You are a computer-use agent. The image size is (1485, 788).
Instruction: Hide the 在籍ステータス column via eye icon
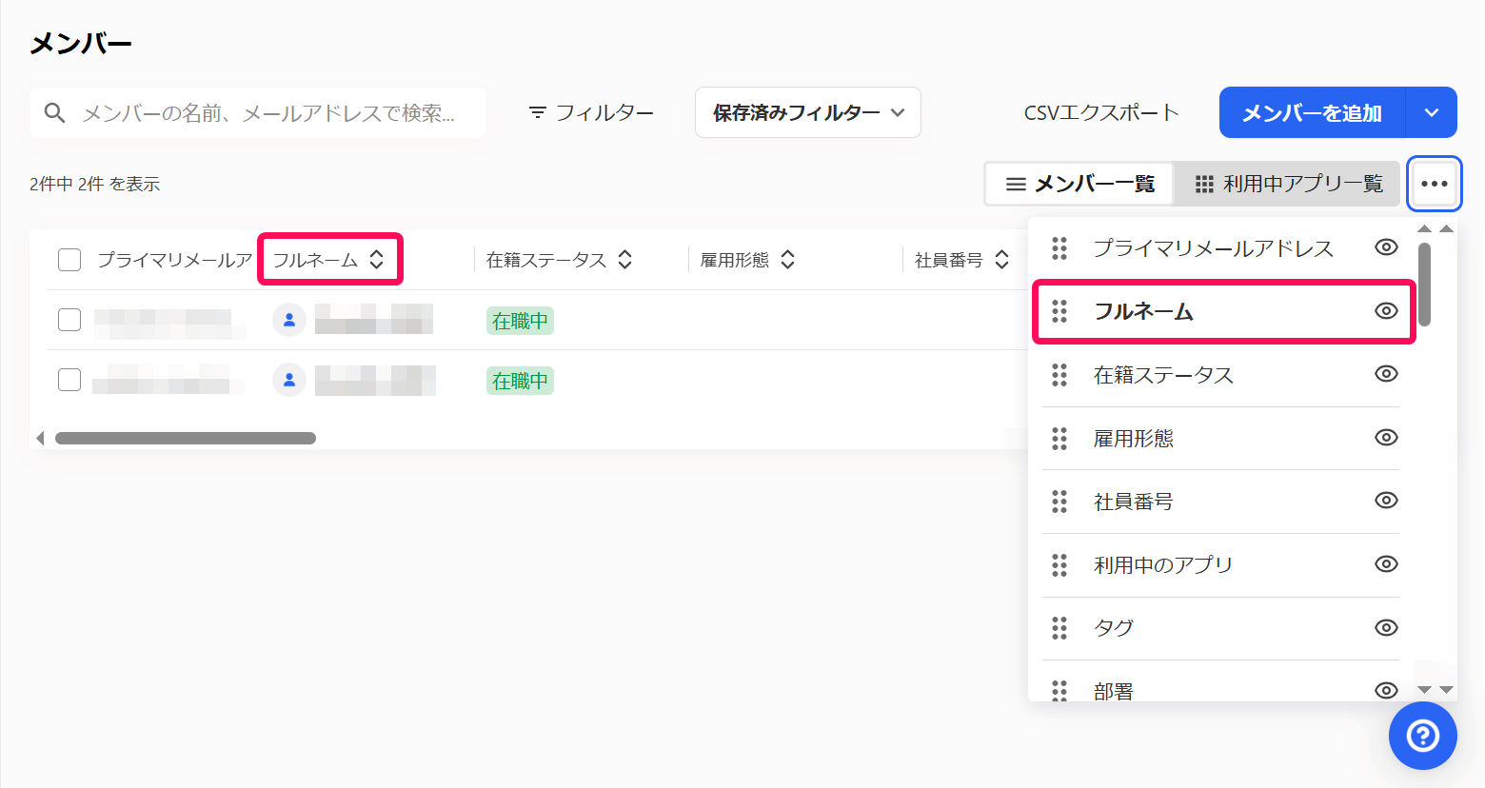point(1386,374)
